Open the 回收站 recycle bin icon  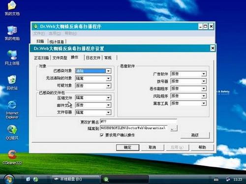(x=12, y=83)
